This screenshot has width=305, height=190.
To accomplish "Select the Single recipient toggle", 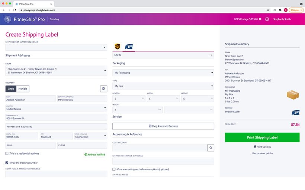I will (11, 89).
